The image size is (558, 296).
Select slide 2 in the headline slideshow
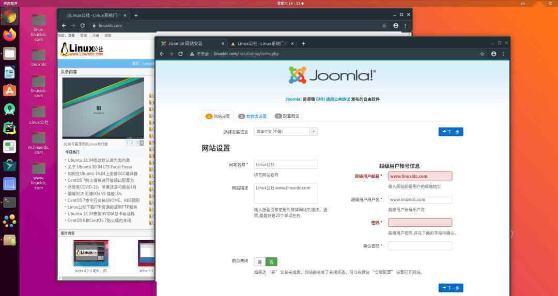(132, 143)
